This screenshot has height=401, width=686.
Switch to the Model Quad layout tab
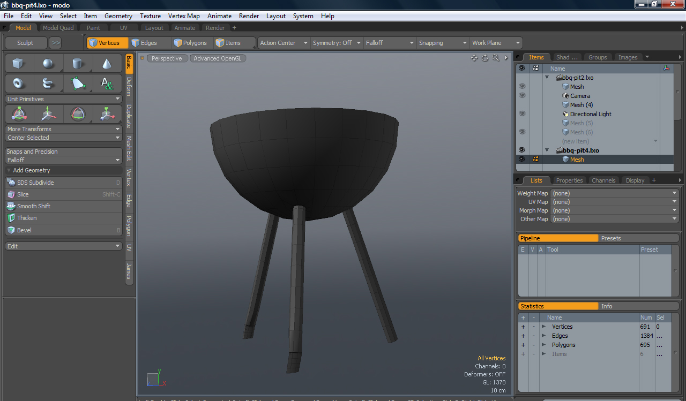click(x=58, y=28)
